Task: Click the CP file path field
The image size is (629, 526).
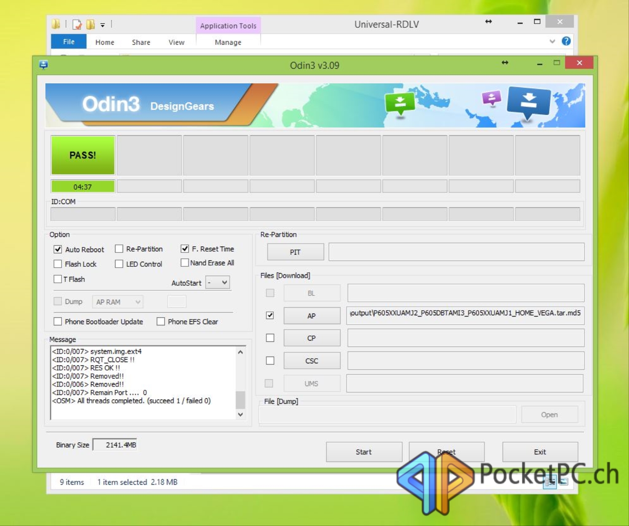Action: 466,338
